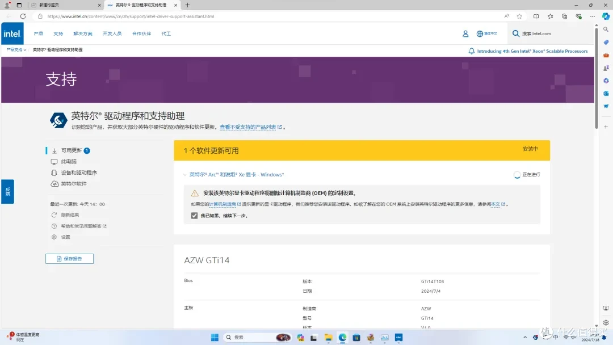The image size is (613, 345).
Task: Switch to the new tab page tab
Action: (65, 5)
